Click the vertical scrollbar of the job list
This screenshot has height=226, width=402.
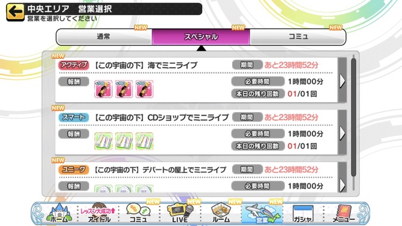[353, 117]
